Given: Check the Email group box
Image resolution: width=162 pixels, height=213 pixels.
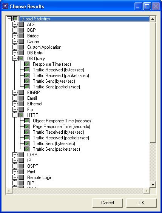Looking at the screenshot, I should click(21, 98).
